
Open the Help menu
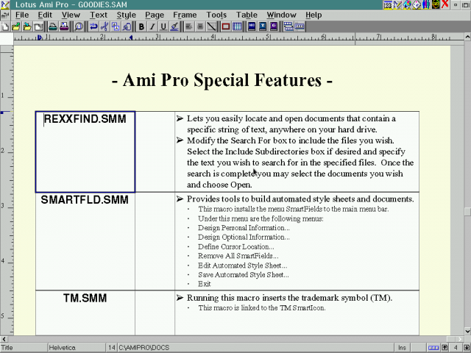click(314, 15)
